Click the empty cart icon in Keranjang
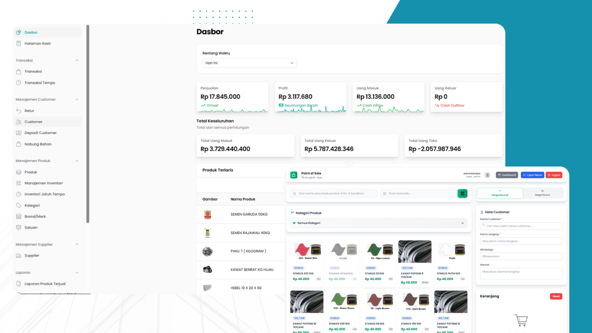 [x=521, y=320]
